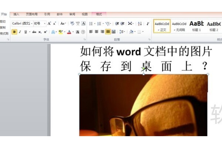Click the Increase Indent icon
The width and height of the screenshot is (222, 148).
pyautogui.click(x=122, y=24)
